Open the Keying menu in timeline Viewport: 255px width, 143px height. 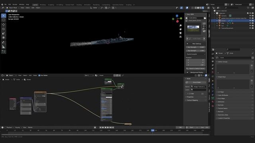[x=18, y=128]
